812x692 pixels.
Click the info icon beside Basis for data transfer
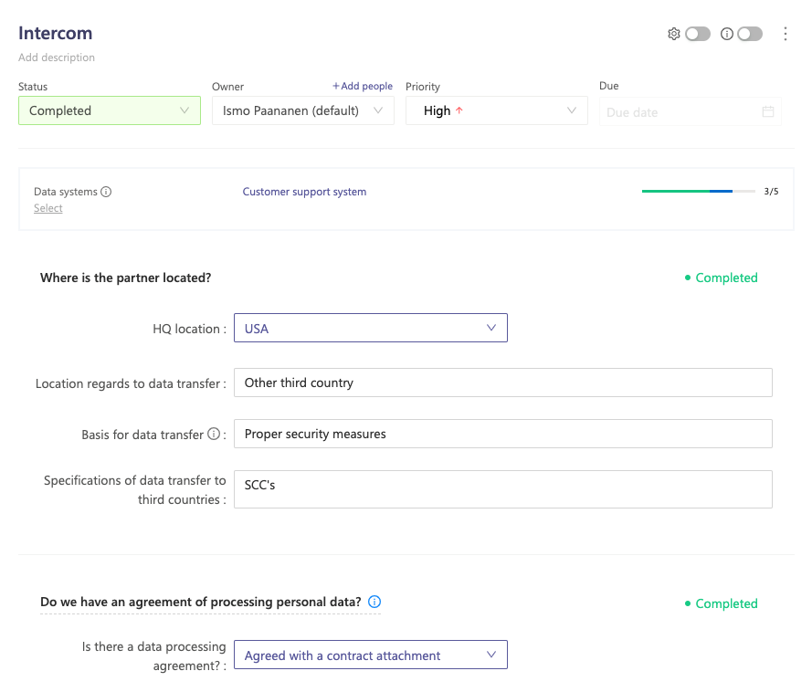214,434
